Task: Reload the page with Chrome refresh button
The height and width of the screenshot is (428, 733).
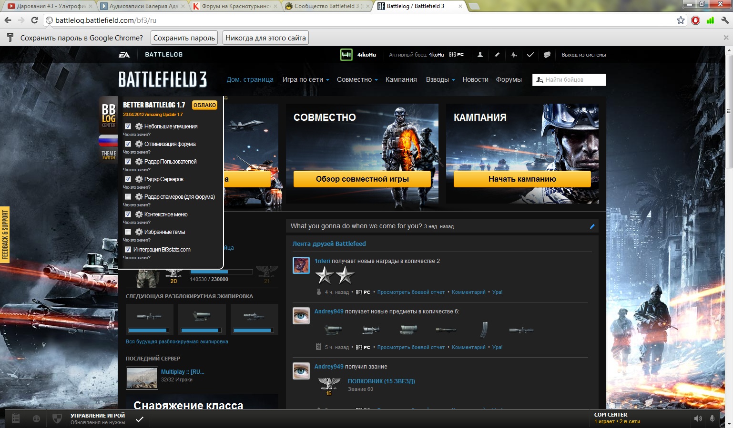Action: 34,20
